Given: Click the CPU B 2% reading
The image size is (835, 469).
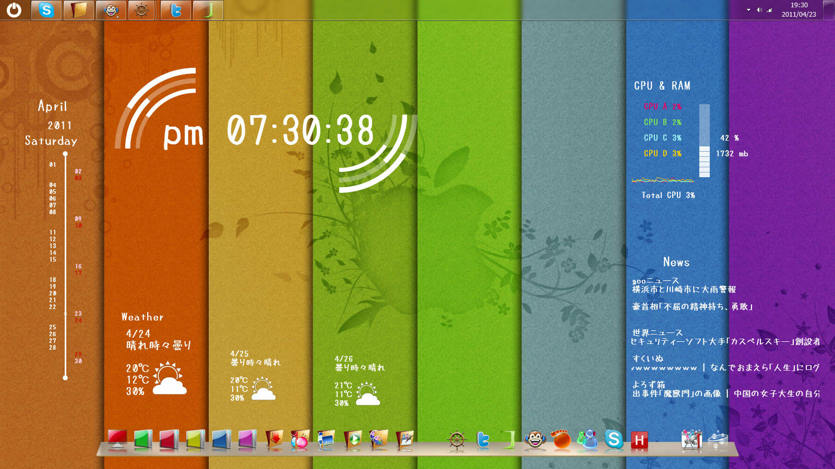Looking at the screenshot, I should [663, 122].
